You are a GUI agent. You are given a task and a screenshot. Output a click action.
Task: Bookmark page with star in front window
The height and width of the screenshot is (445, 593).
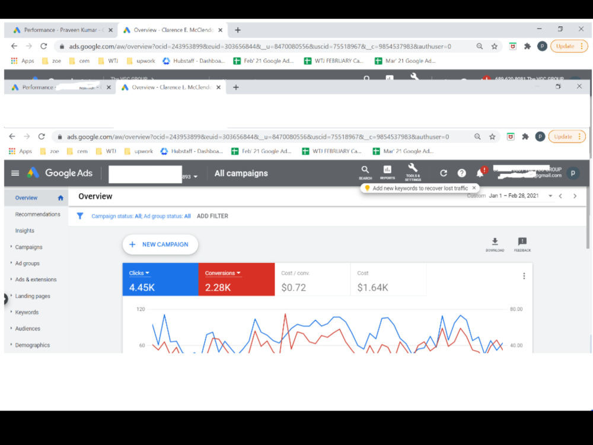[x=492, y=136]
